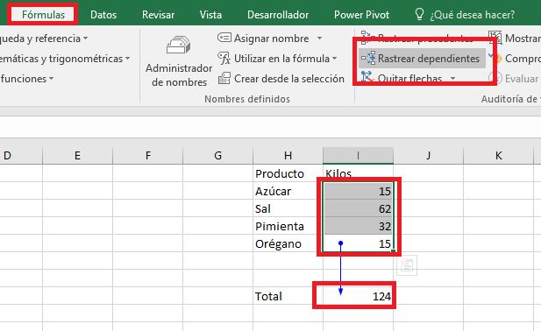Select the Total label cell
The image size is (541, 331).
(x=288, y=296)
